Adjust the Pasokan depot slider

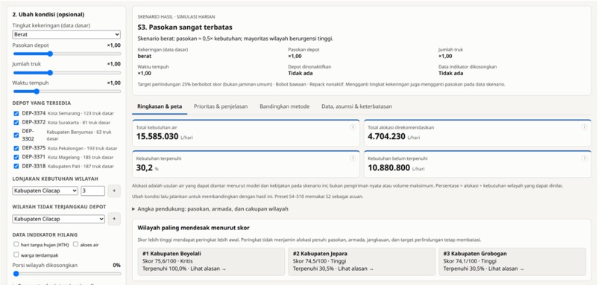(x=66, y=54)
